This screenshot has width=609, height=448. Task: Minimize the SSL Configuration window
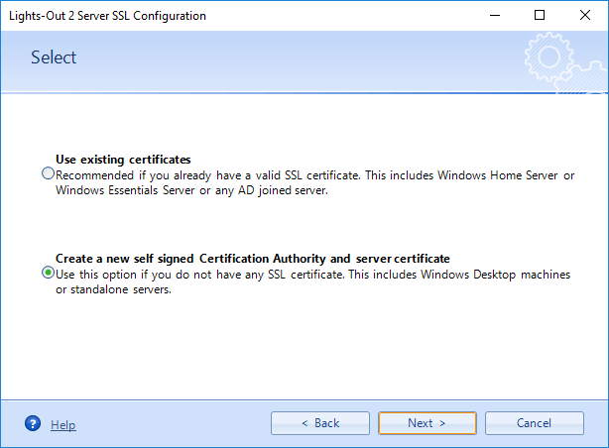click(x=495, y=16)
